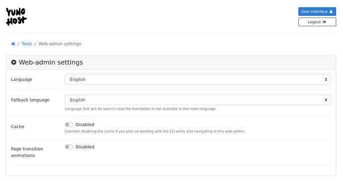The width and height of the screenshot is (343, 181).
Task: Go to home via breadcrumb house icon
Action: click(x=13, y=44)
